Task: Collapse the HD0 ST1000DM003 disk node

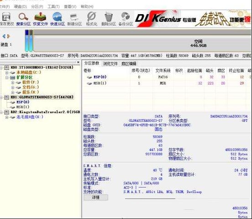Action: [x=1, y=68]
